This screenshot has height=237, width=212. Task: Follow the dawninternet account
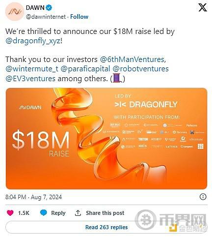[79, 17]
